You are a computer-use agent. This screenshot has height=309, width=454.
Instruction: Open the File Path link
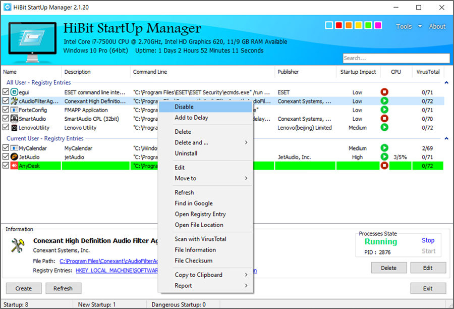coord(108,261)
